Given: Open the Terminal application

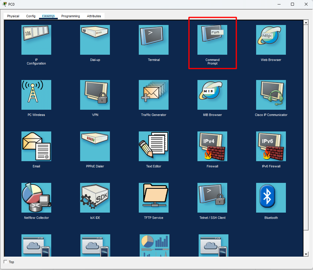Looking at the screenshot, I should (x=153, y=40).
